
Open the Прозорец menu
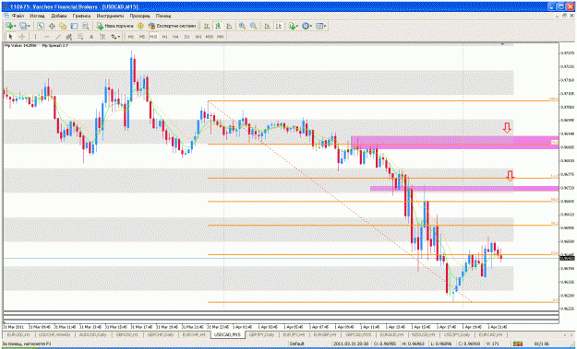[139, 17]
